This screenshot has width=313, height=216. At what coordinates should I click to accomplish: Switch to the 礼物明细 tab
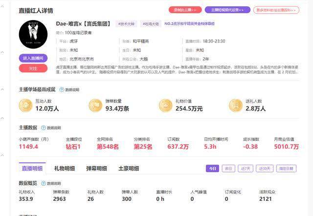click(65, 168)
